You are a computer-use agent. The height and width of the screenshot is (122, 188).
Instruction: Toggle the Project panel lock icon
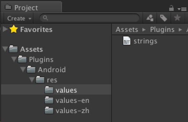coord(171,8)
